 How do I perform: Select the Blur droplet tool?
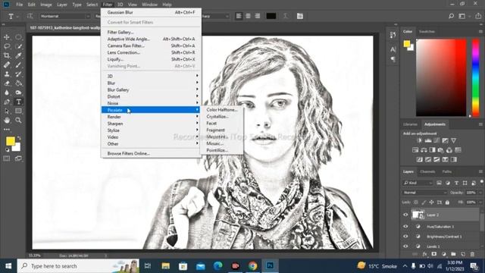coord(7,93)
